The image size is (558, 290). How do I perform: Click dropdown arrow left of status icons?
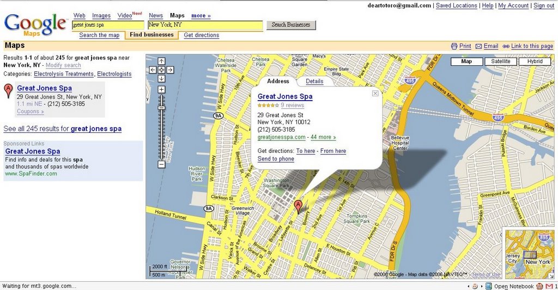pyautogui.click(x=469, y=286)
